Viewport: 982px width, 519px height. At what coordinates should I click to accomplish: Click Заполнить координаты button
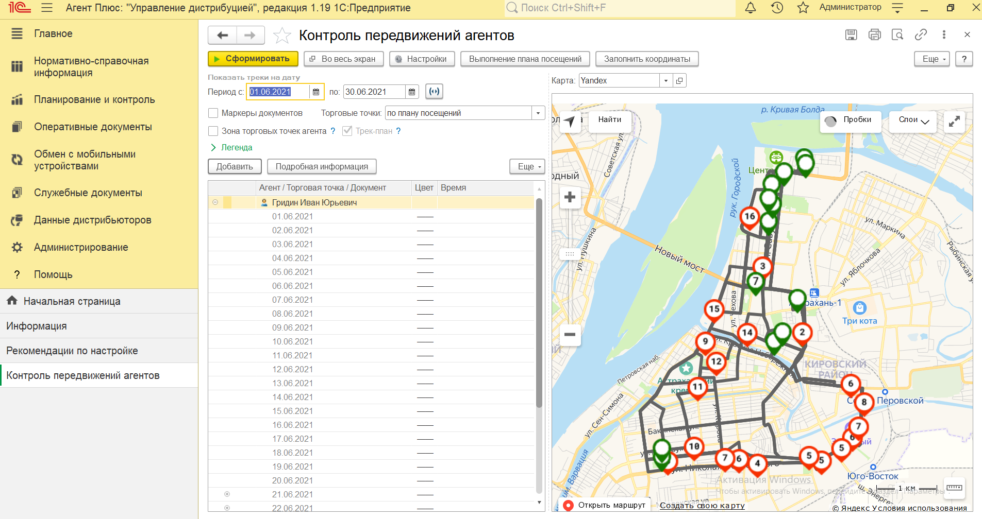[647, 59]
